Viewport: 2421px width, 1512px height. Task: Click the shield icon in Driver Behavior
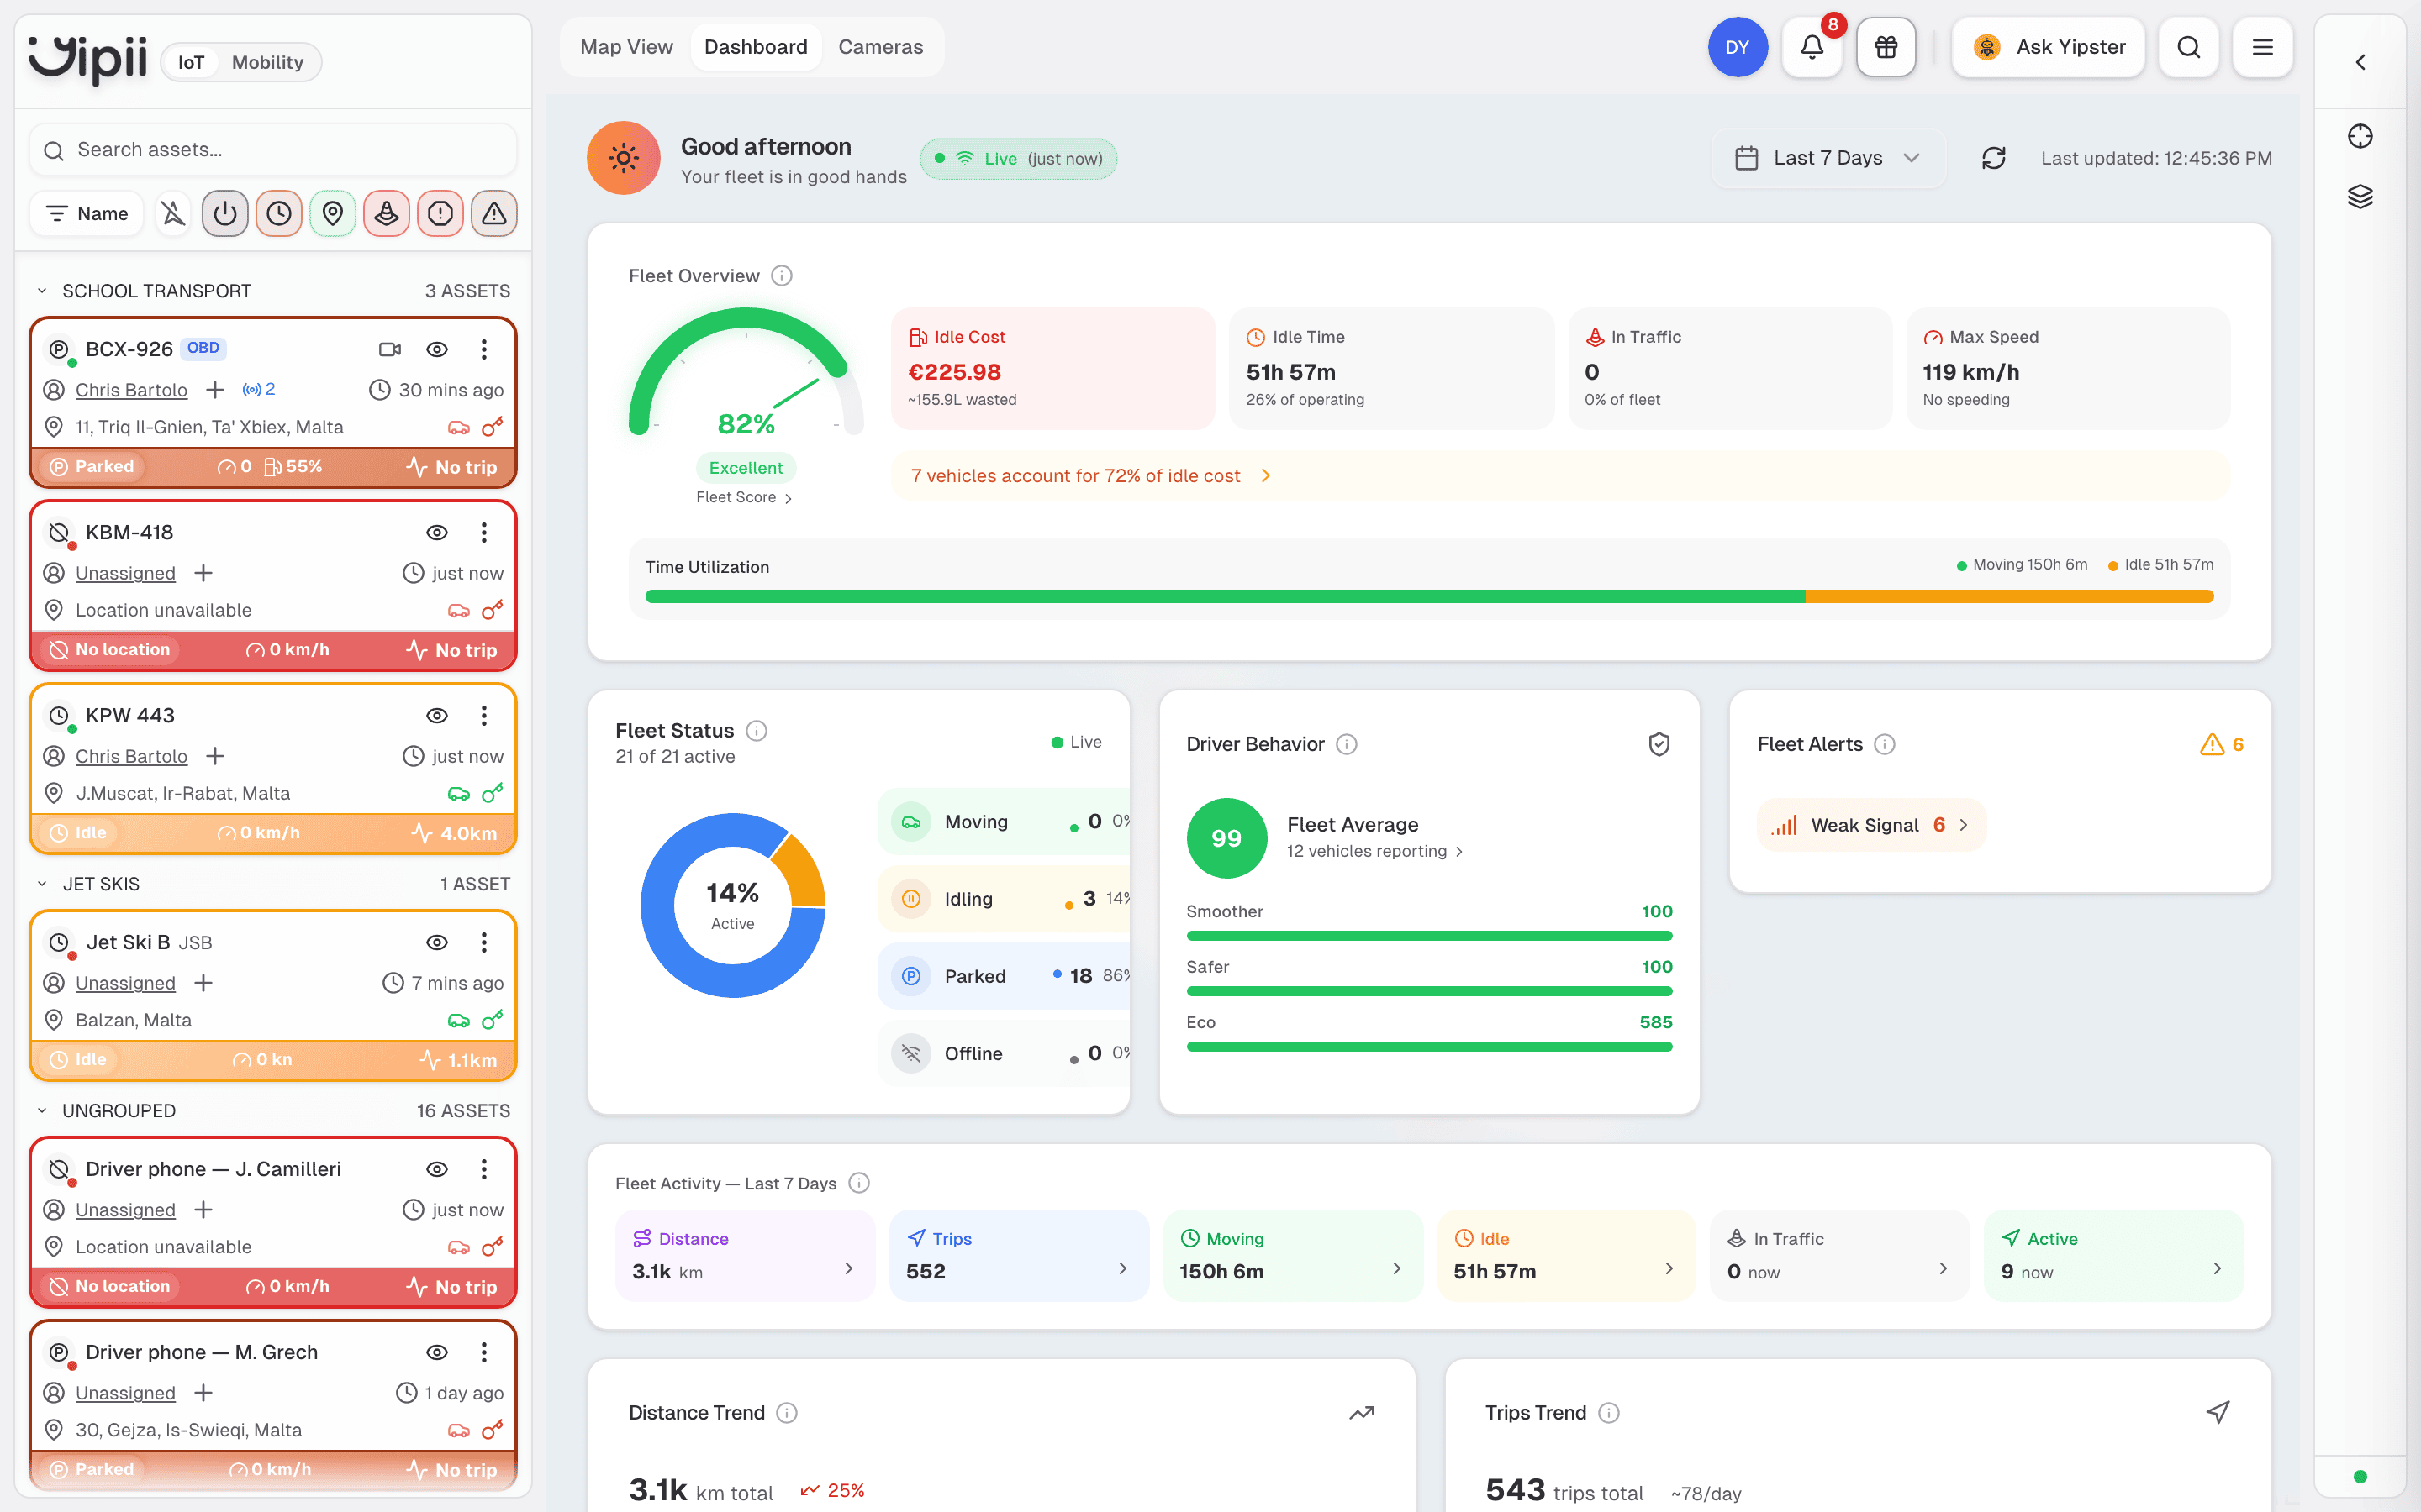click(x=1659, y=744)
